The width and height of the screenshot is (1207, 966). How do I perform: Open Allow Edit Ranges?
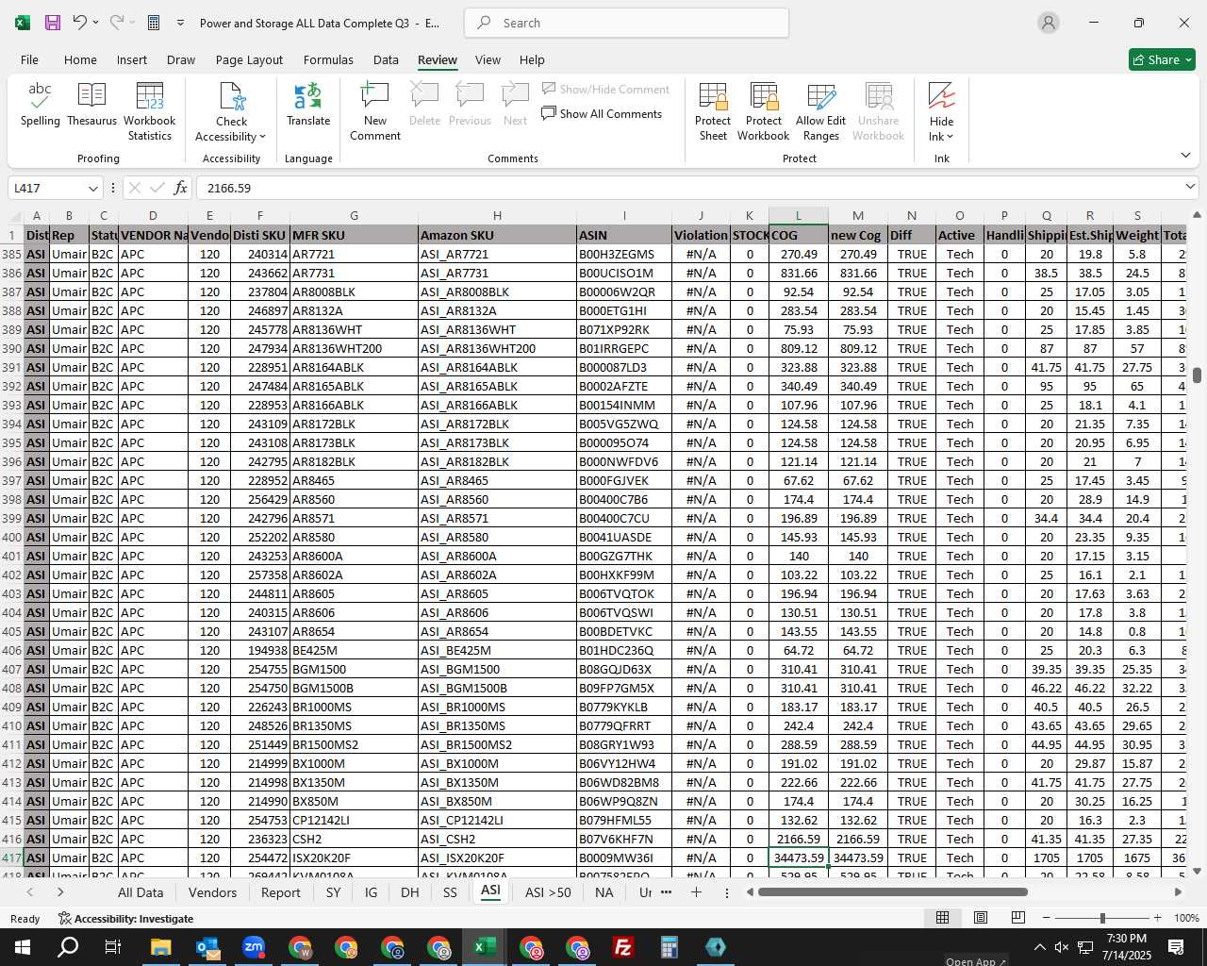tap(821, 112)
